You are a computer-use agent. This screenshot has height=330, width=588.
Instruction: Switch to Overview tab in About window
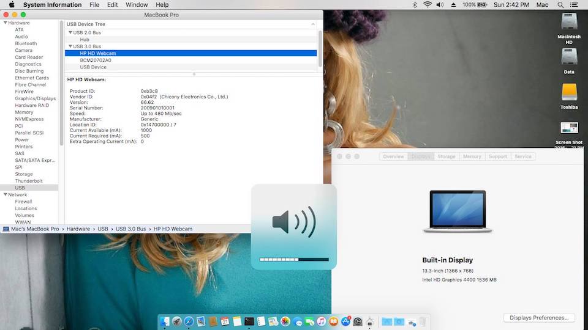[393, 156]
